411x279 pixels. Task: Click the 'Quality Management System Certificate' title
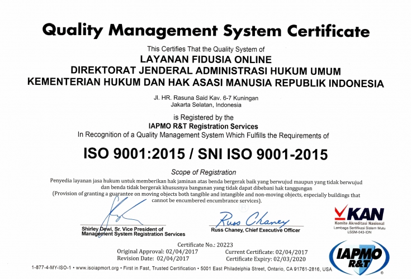(x=206, y=30)
